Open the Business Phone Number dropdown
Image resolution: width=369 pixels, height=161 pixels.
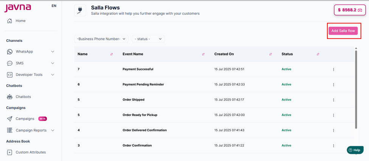click(101, 39)
